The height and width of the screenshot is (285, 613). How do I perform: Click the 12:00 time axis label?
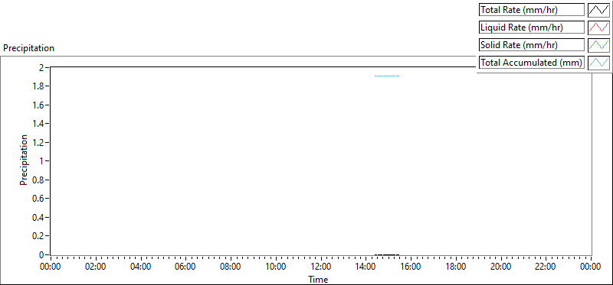tap(321, 267)
